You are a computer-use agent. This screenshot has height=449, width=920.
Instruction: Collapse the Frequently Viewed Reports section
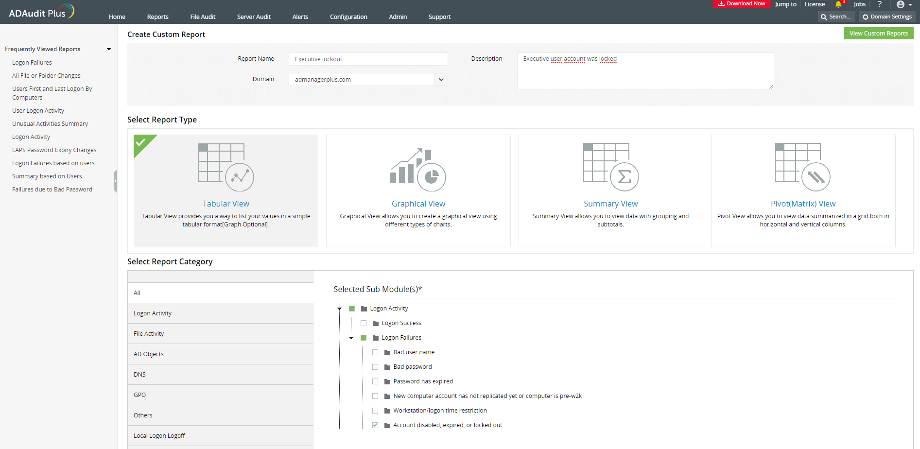pyautogui.click(x=109, y=49)
